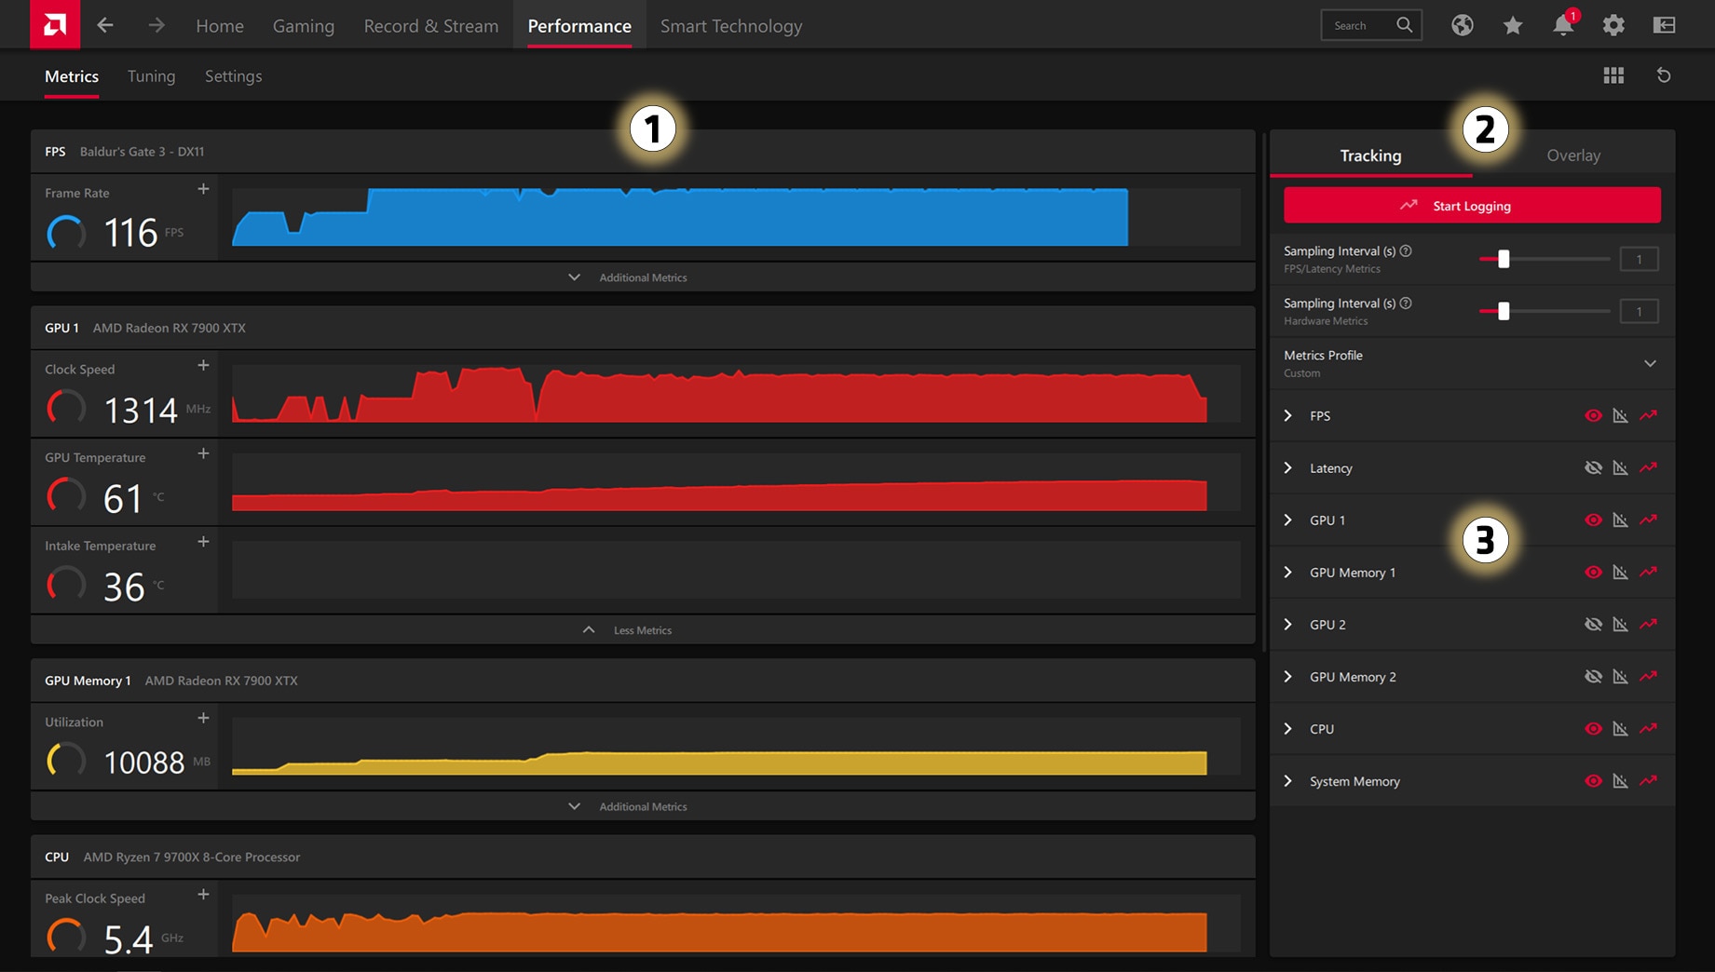This screenshot has height=972, width=1715.
Task: Toggle Latency overlay chart icon
Action: coord(1621,467)
